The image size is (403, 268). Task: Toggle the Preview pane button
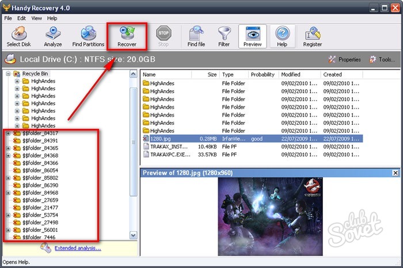point(252,36)
